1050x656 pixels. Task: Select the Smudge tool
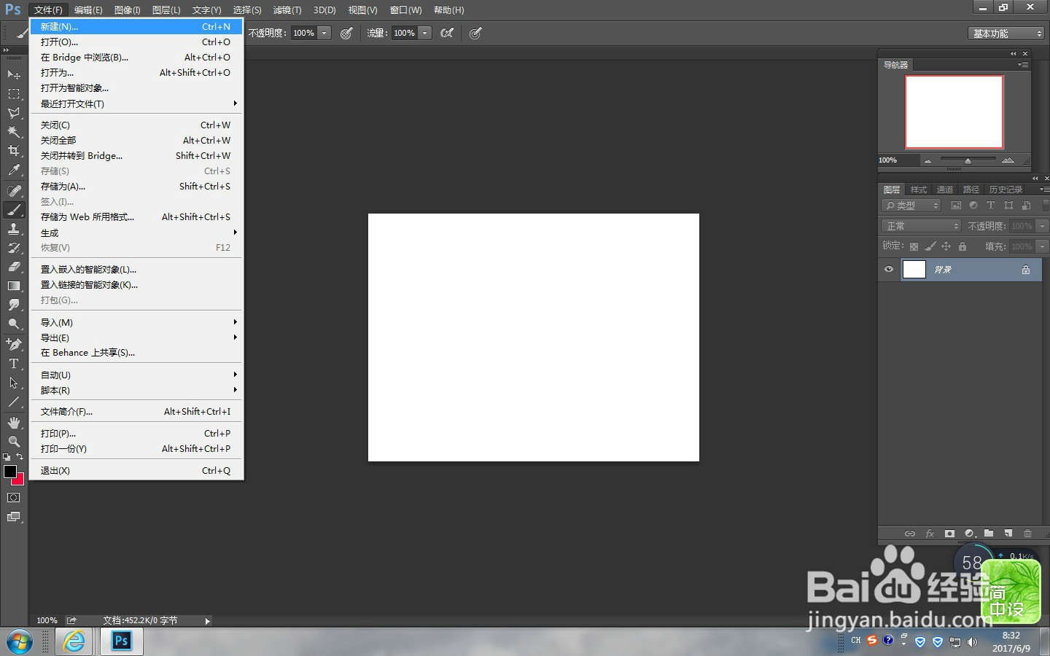(14, 305)
